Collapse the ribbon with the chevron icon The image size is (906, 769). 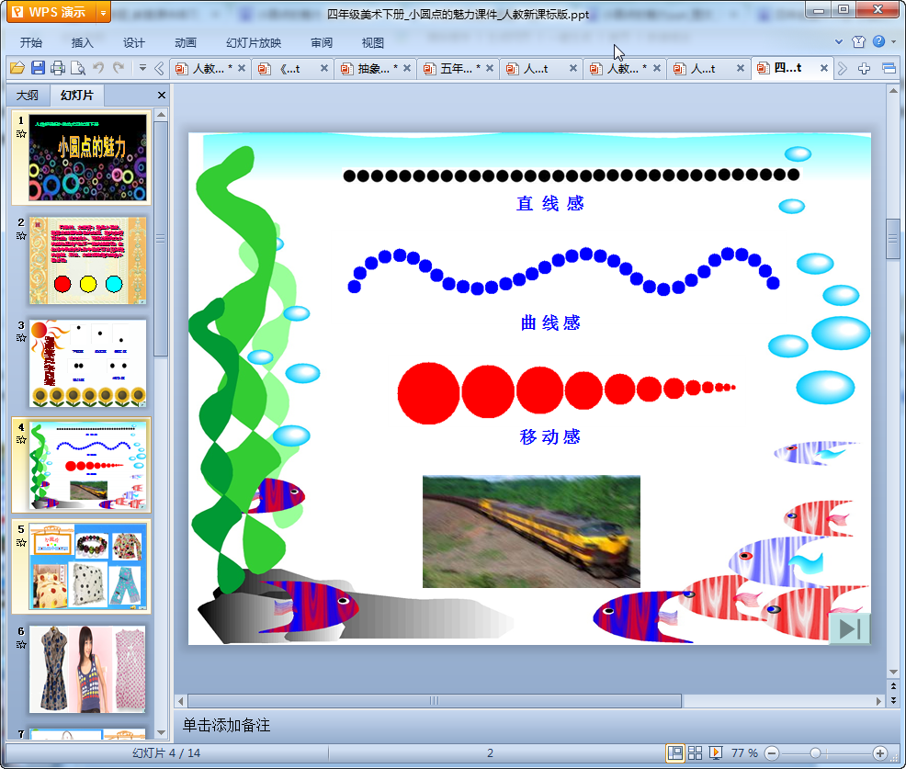click(x=839, y=41)
